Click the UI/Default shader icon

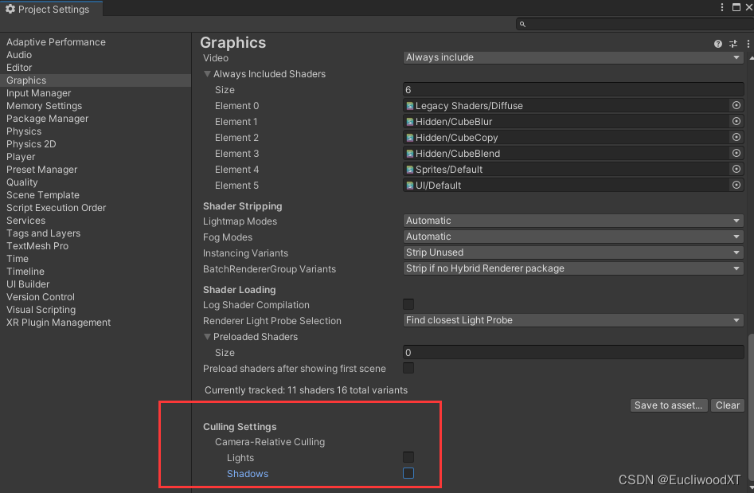tap(410, 186)
